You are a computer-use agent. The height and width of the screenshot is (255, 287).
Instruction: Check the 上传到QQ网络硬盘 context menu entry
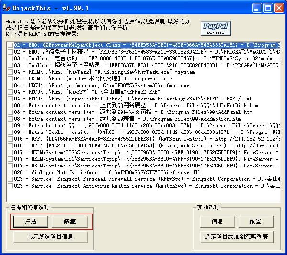coord(10,105)
